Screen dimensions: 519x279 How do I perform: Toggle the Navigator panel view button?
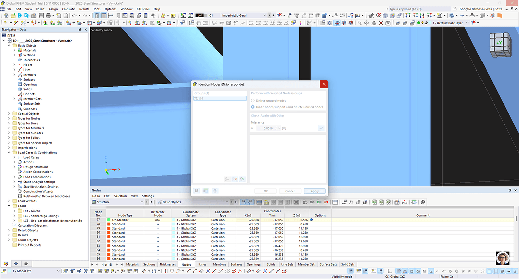(97, 15)
